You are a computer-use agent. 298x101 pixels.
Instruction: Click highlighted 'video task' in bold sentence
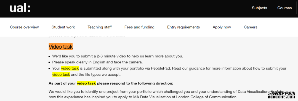[x=86, y=83]
